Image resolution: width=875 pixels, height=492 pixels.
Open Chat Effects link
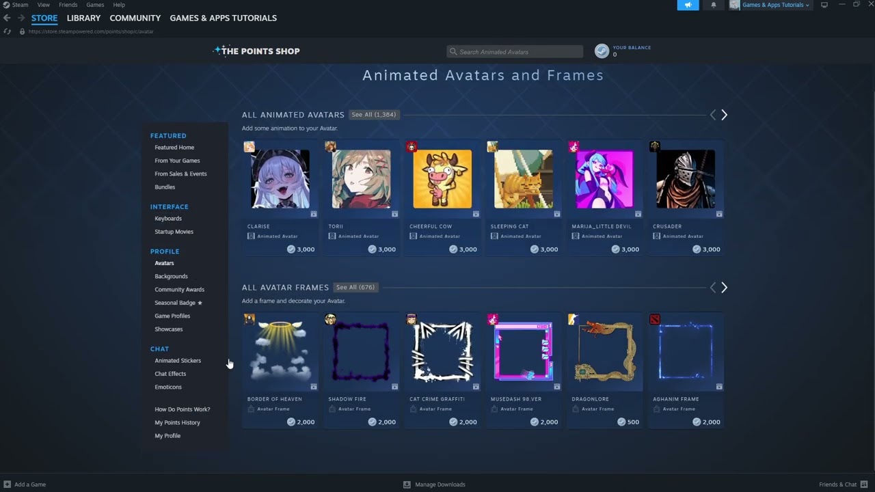170,374
